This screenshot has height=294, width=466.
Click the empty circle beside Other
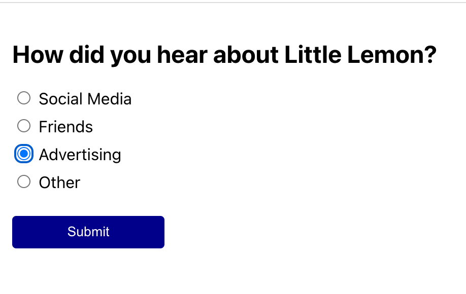pos(24,181)
